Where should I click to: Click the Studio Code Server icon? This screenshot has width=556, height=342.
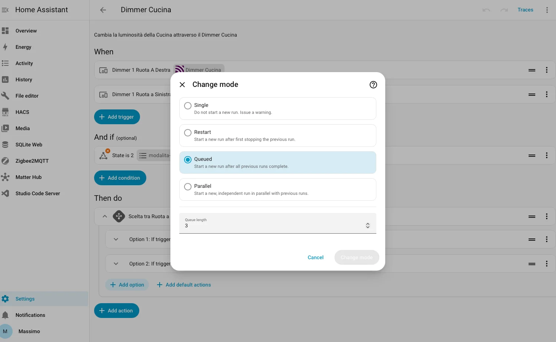click(5, 193)
